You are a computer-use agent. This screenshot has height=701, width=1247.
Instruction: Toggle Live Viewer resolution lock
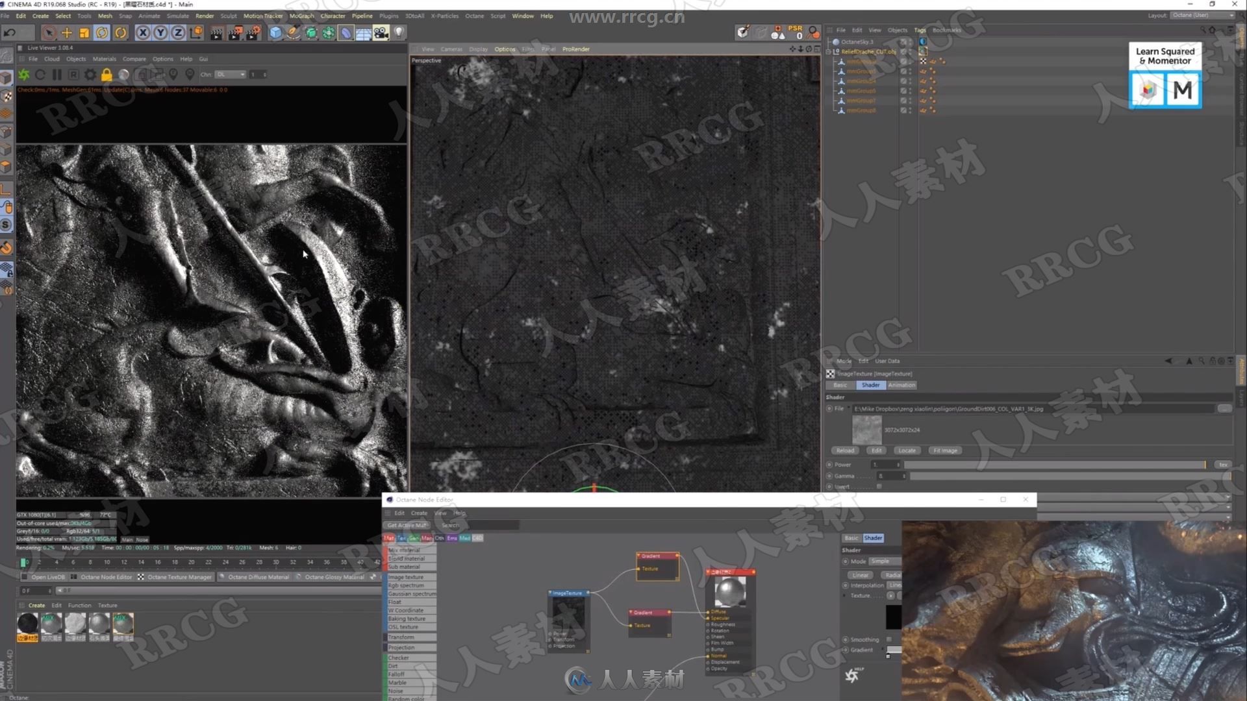point(107,75)
